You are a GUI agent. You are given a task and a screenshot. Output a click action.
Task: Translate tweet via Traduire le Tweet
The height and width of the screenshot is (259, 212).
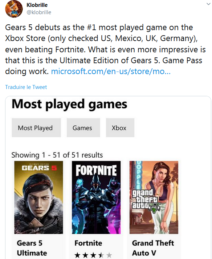pos(26,87)
